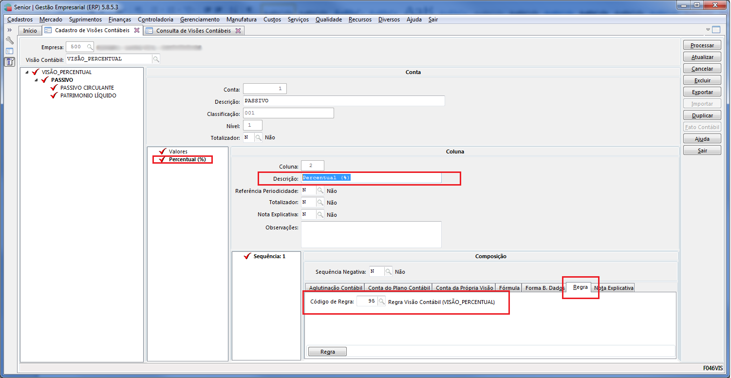Click the Código de Regra field
This screenshot has height=378, width=731.
click(367, 302)
